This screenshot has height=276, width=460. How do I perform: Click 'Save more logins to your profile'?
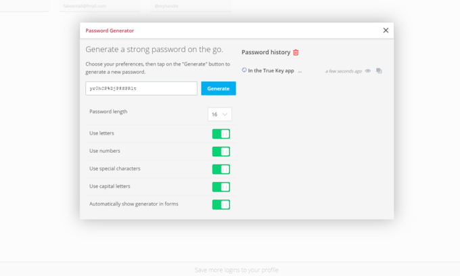point(237,270)
